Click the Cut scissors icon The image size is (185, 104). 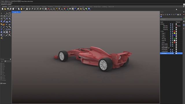point(16,9)
